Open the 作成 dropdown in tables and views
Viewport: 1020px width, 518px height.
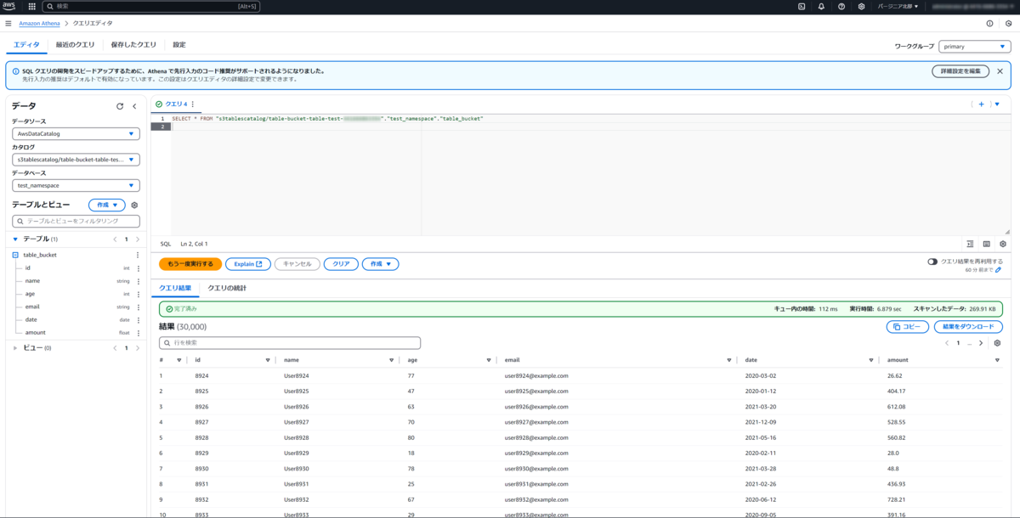[107, 205]
